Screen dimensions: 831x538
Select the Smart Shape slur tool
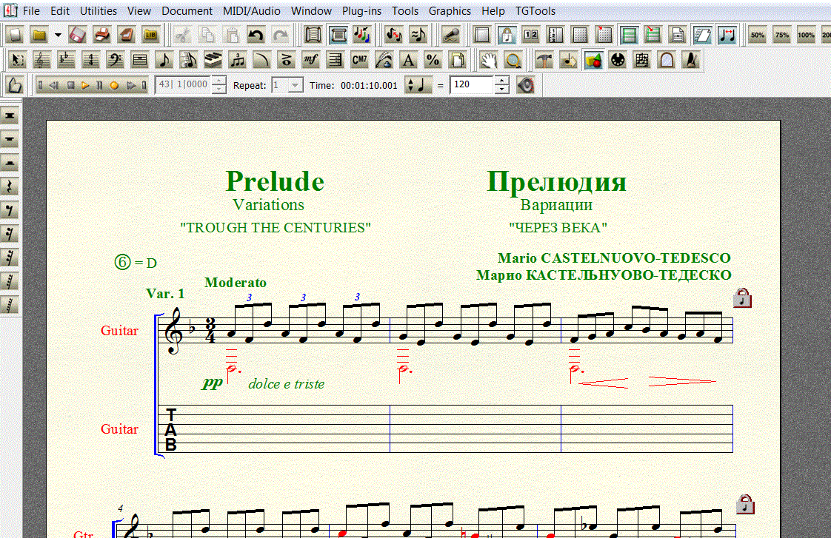click(261, 60)
